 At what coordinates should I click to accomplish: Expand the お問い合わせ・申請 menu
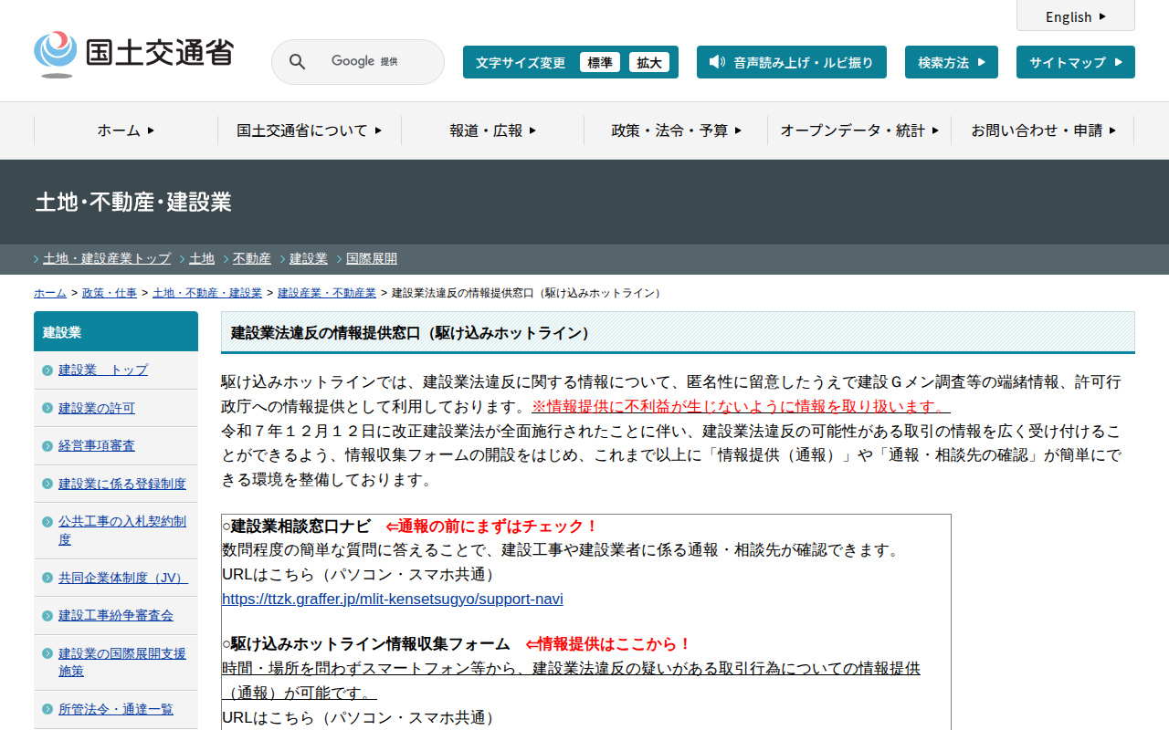[x=1043, y=130]
